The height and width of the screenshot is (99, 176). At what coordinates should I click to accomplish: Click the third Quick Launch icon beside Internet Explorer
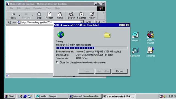pyautogui.click(x=30, y=96)
